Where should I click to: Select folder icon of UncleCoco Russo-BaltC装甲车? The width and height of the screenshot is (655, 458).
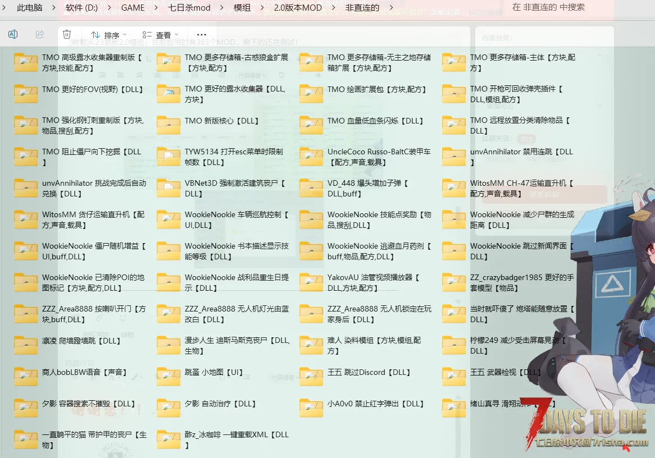(311, 157)
